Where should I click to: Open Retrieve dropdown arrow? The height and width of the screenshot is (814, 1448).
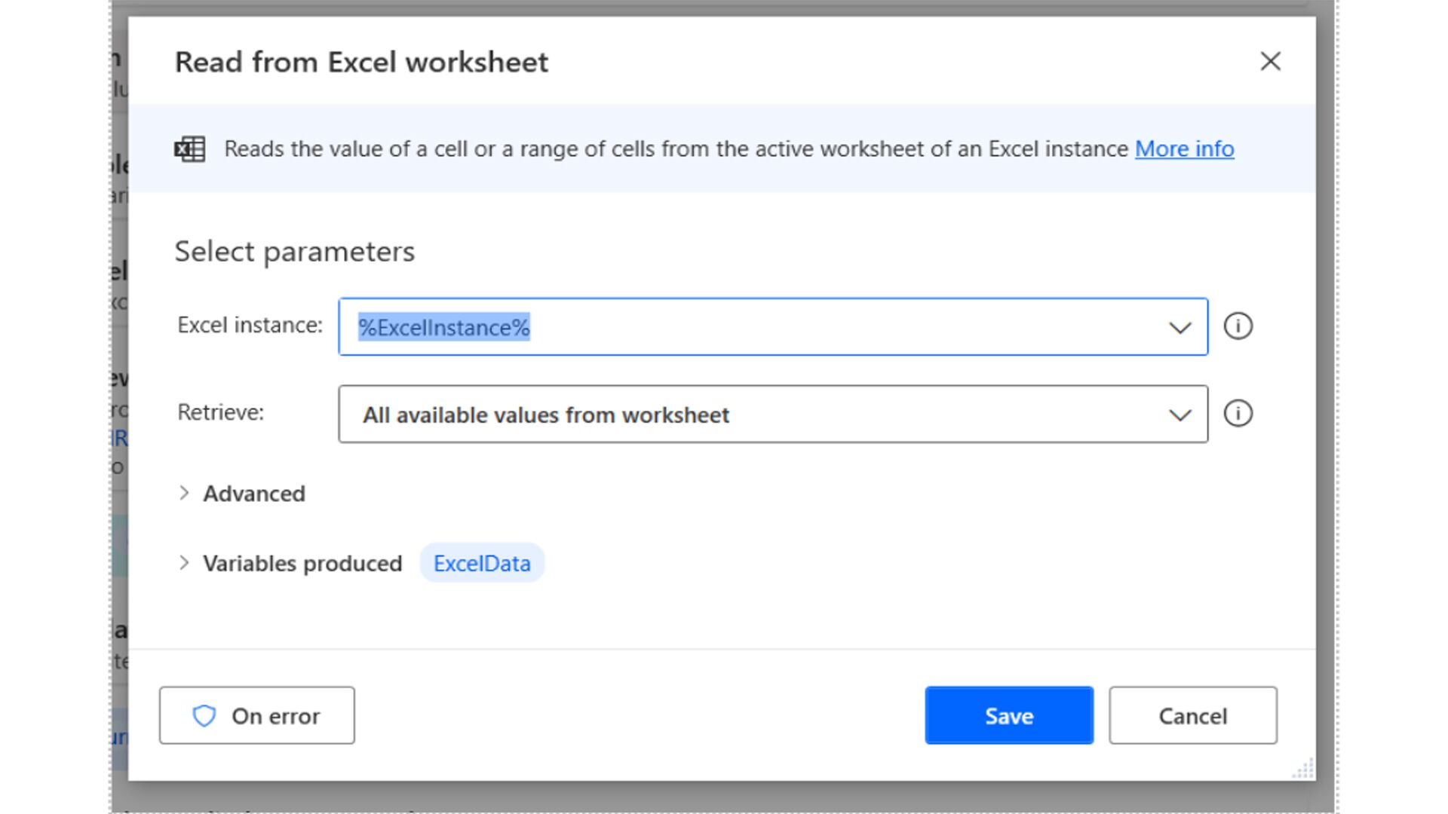click(1180, 415)
